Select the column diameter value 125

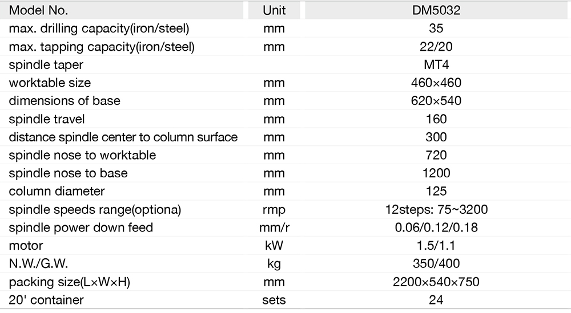click(436, 192)
